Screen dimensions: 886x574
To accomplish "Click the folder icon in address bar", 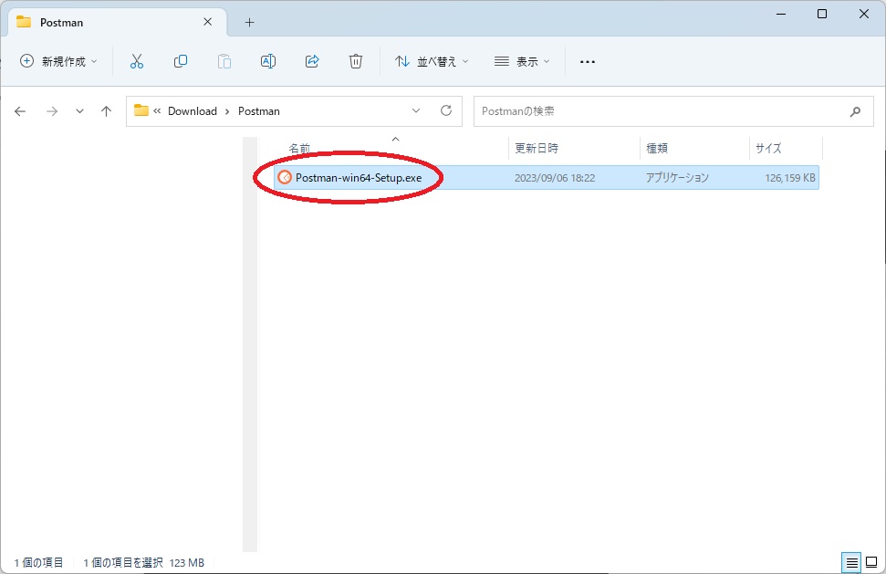I will tap(141, 110).
